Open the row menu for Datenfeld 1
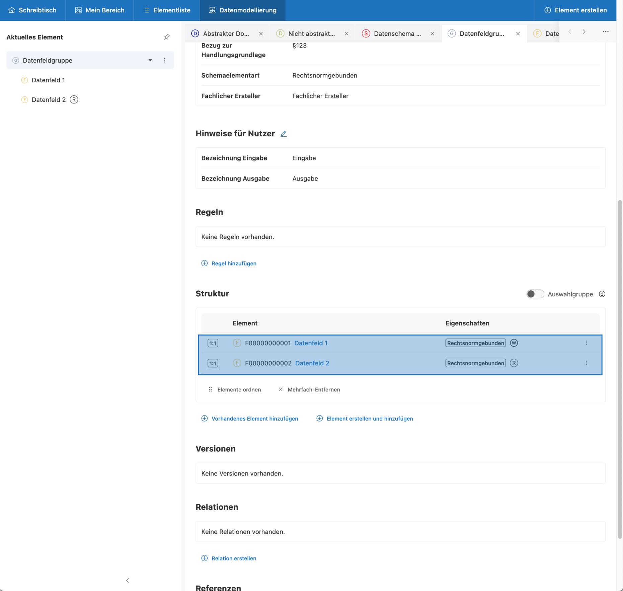This screenshot has height=591, width=623. (586, 343)
